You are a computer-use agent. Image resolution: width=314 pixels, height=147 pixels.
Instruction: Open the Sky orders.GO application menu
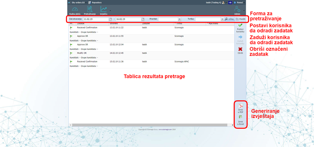[77, 2]
